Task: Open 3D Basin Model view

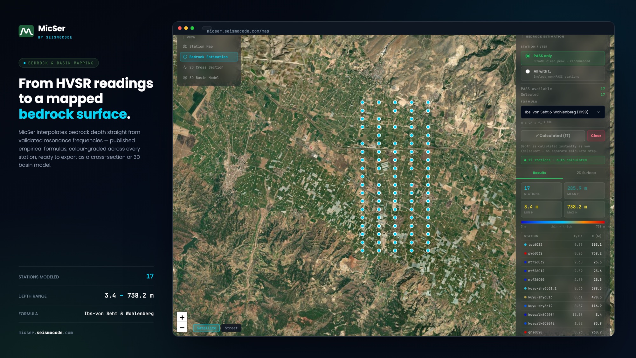Action: (209, 78)
